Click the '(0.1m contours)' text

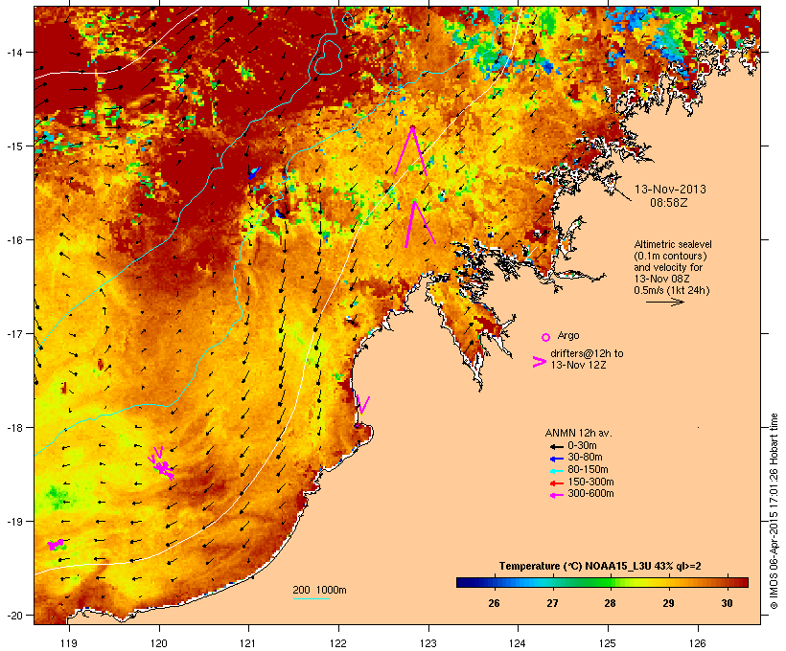pos(670,256)
